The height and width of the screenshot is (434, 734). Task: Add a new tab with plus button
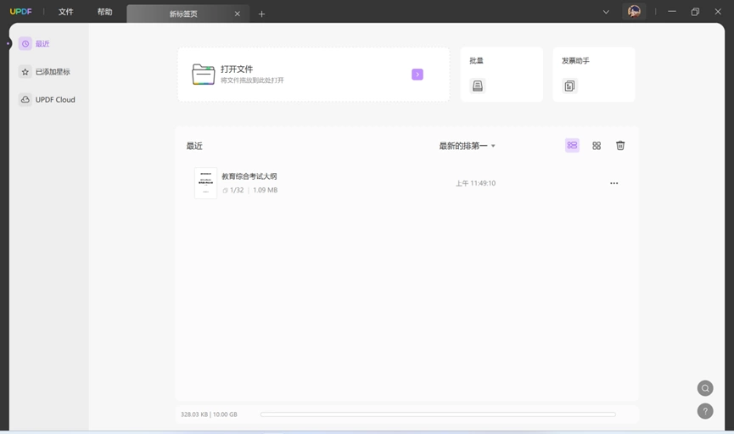(x=261, y=14)
